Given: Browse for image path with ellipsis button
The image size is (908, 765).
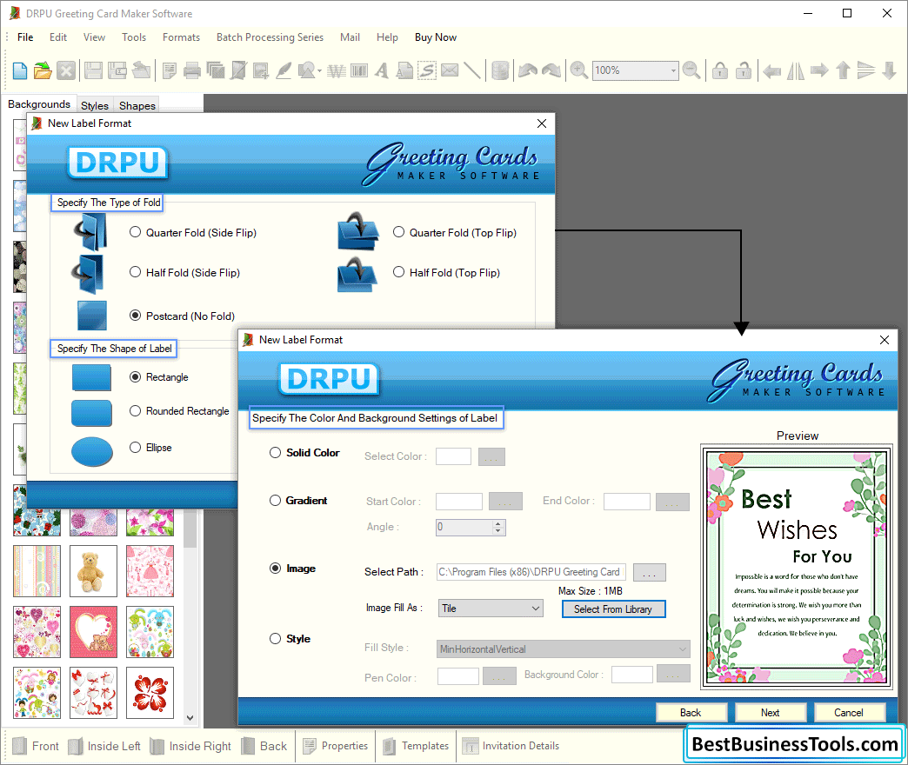Looking at the screenshot, I should [x=649, y=572].
